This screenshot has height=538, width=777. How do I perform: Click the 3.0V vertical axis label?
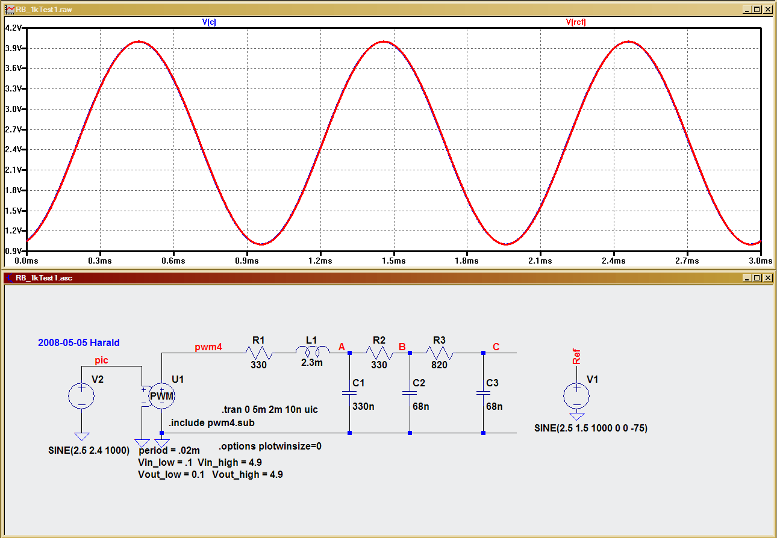click(13, 109)
